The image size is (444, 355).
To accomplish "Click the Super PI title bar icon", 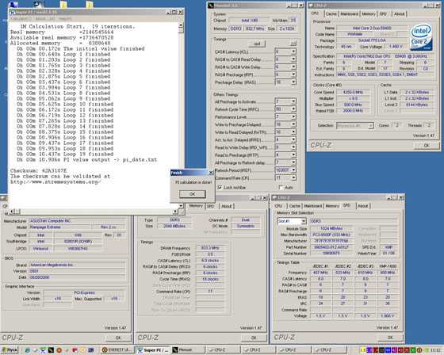I will [x=13, y=12].
